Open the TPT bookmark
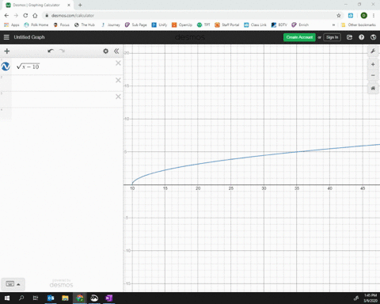Image resolution: width=380 pixels, height=304 pixels. pos(203,25)
